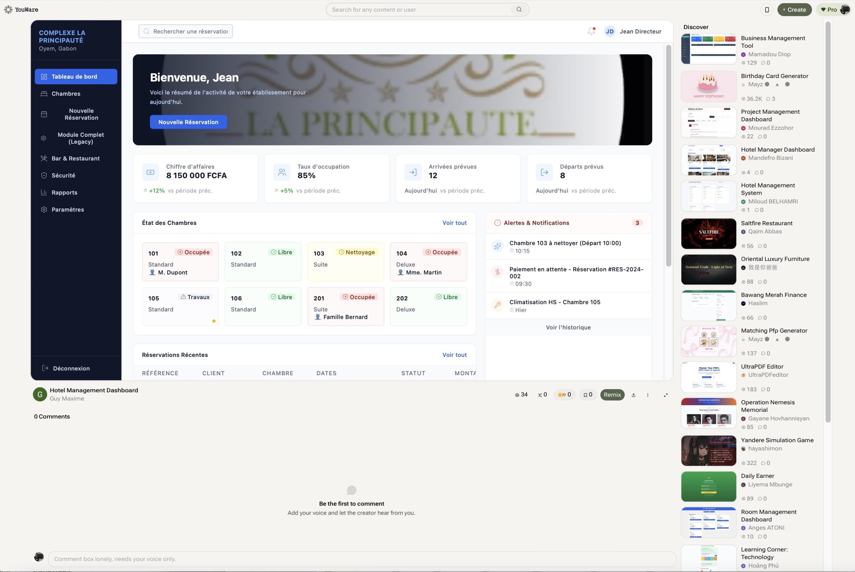Open Saltfire Restaurant thumbnail in Discover

pos(708,233)
